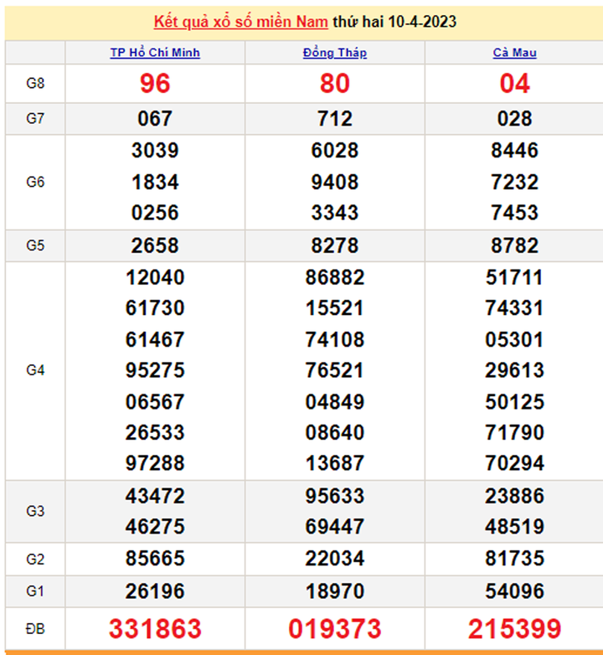This screenshot has width=603, height=655.
Task: Click the Cà Mau G8 number 04
Action: (514, 84)
